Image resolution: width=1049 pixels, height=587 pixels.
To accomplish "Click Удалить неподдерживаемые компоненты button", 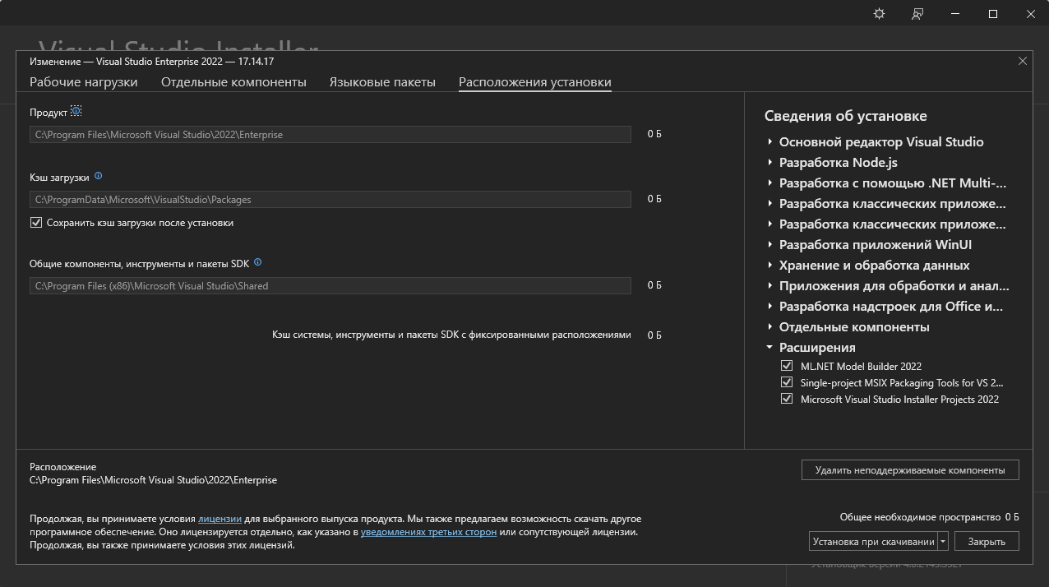I will (x=909, y=470).
